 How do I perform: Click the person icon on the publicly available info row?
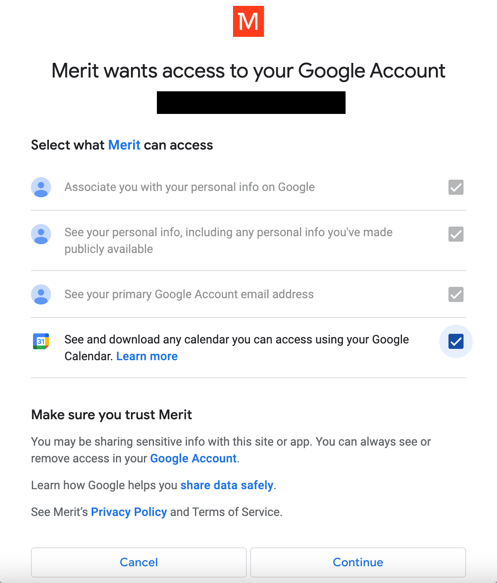[x=41, y=234]
